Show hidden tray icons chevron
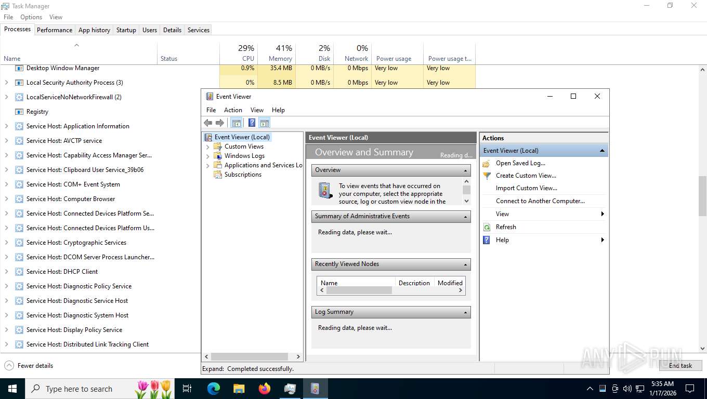This screenshot has height=399, width=707. tap(590, 389)
